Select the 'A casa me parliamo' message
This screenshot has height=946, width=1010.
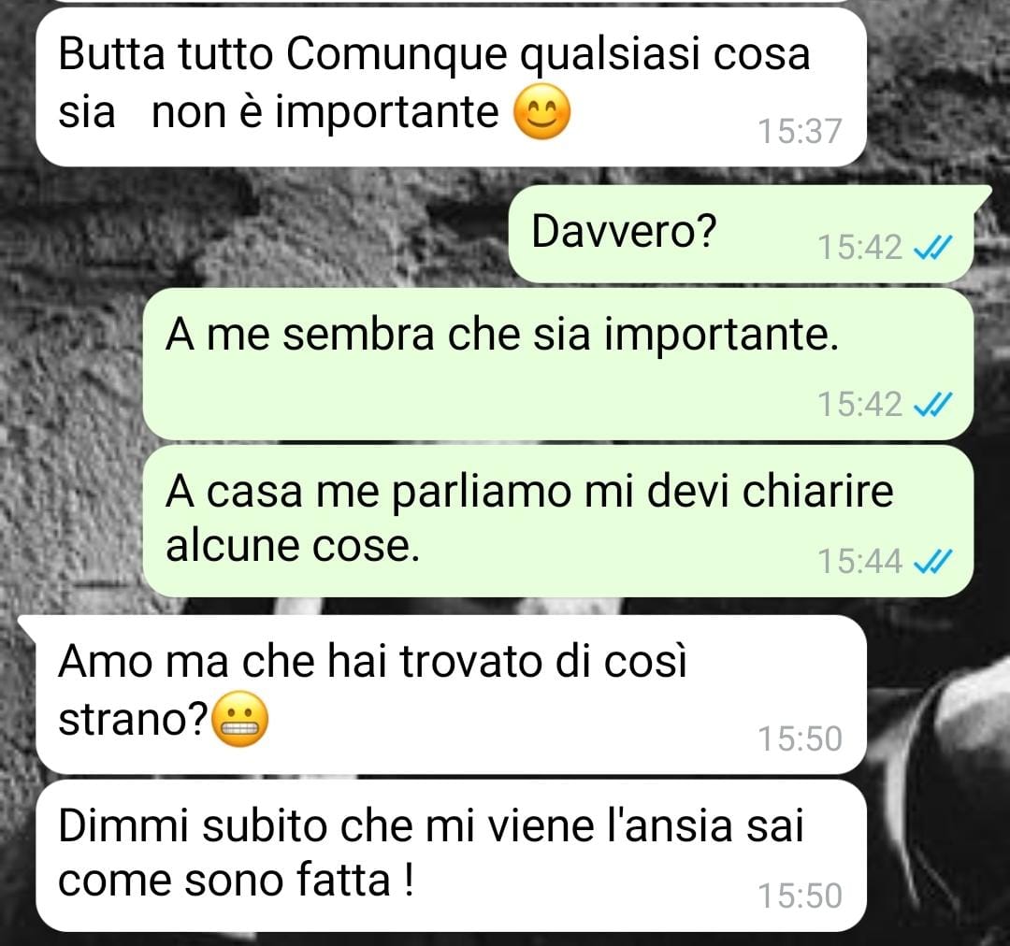(x=557, y=521)
